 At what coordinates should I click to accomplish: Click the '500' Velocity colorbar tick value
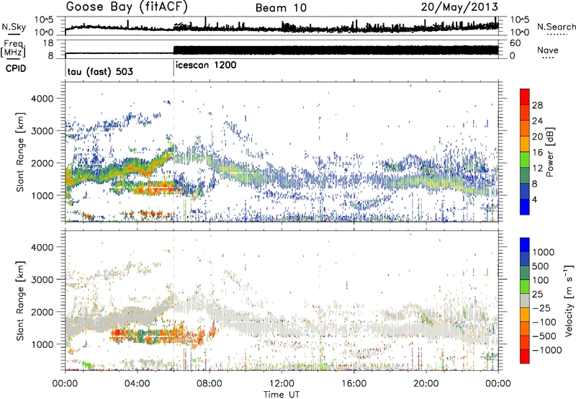click(541, 266)
